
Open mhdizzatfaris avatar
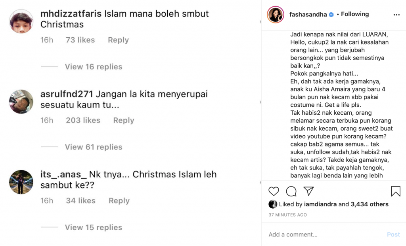[x=21, y=21]
